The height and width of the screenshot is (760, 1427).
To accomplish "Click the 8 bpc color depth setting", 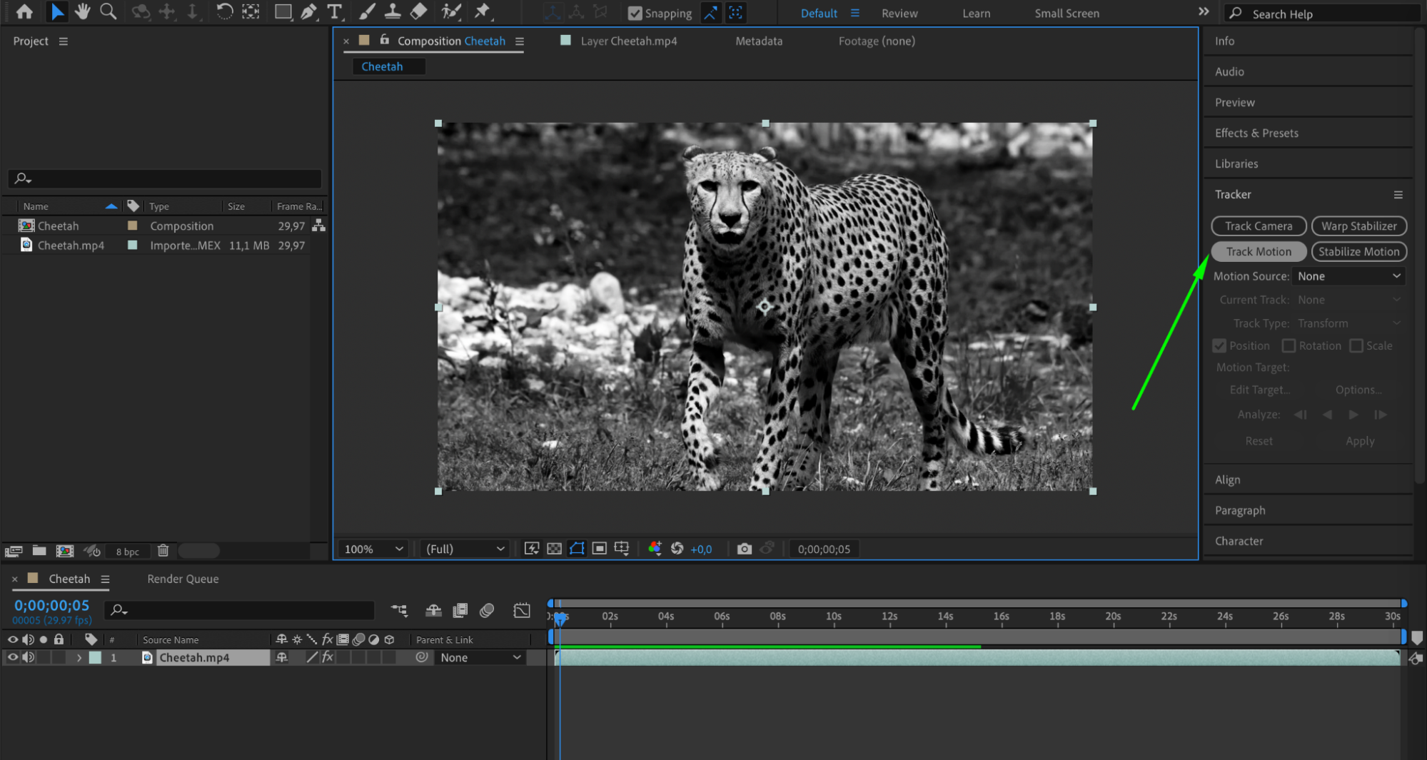I will coord(128,551).
